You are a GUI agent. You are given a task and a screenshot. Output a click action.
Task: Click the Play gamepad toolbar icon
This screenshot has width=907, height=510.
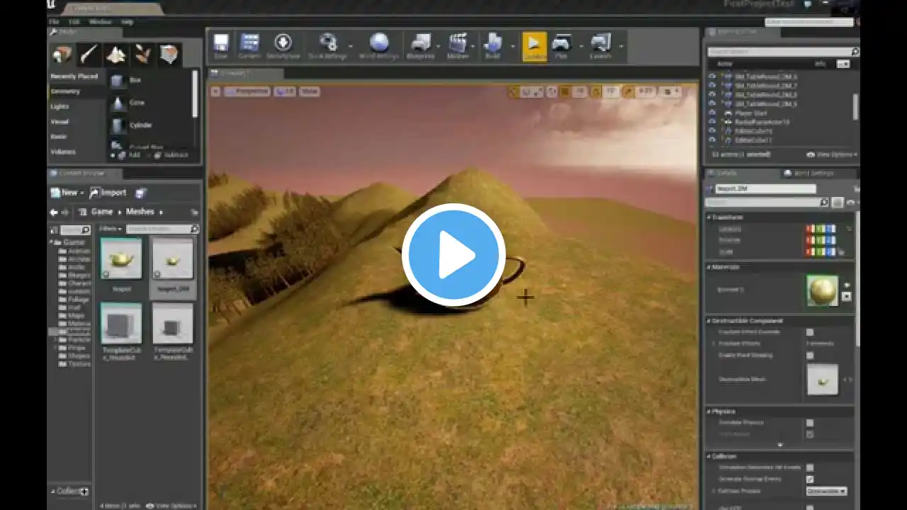(561, 46)
